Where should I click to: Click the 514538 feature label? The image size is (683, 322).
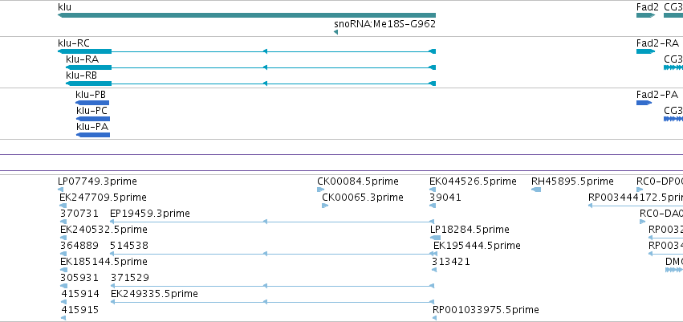(x=129, y=245)
